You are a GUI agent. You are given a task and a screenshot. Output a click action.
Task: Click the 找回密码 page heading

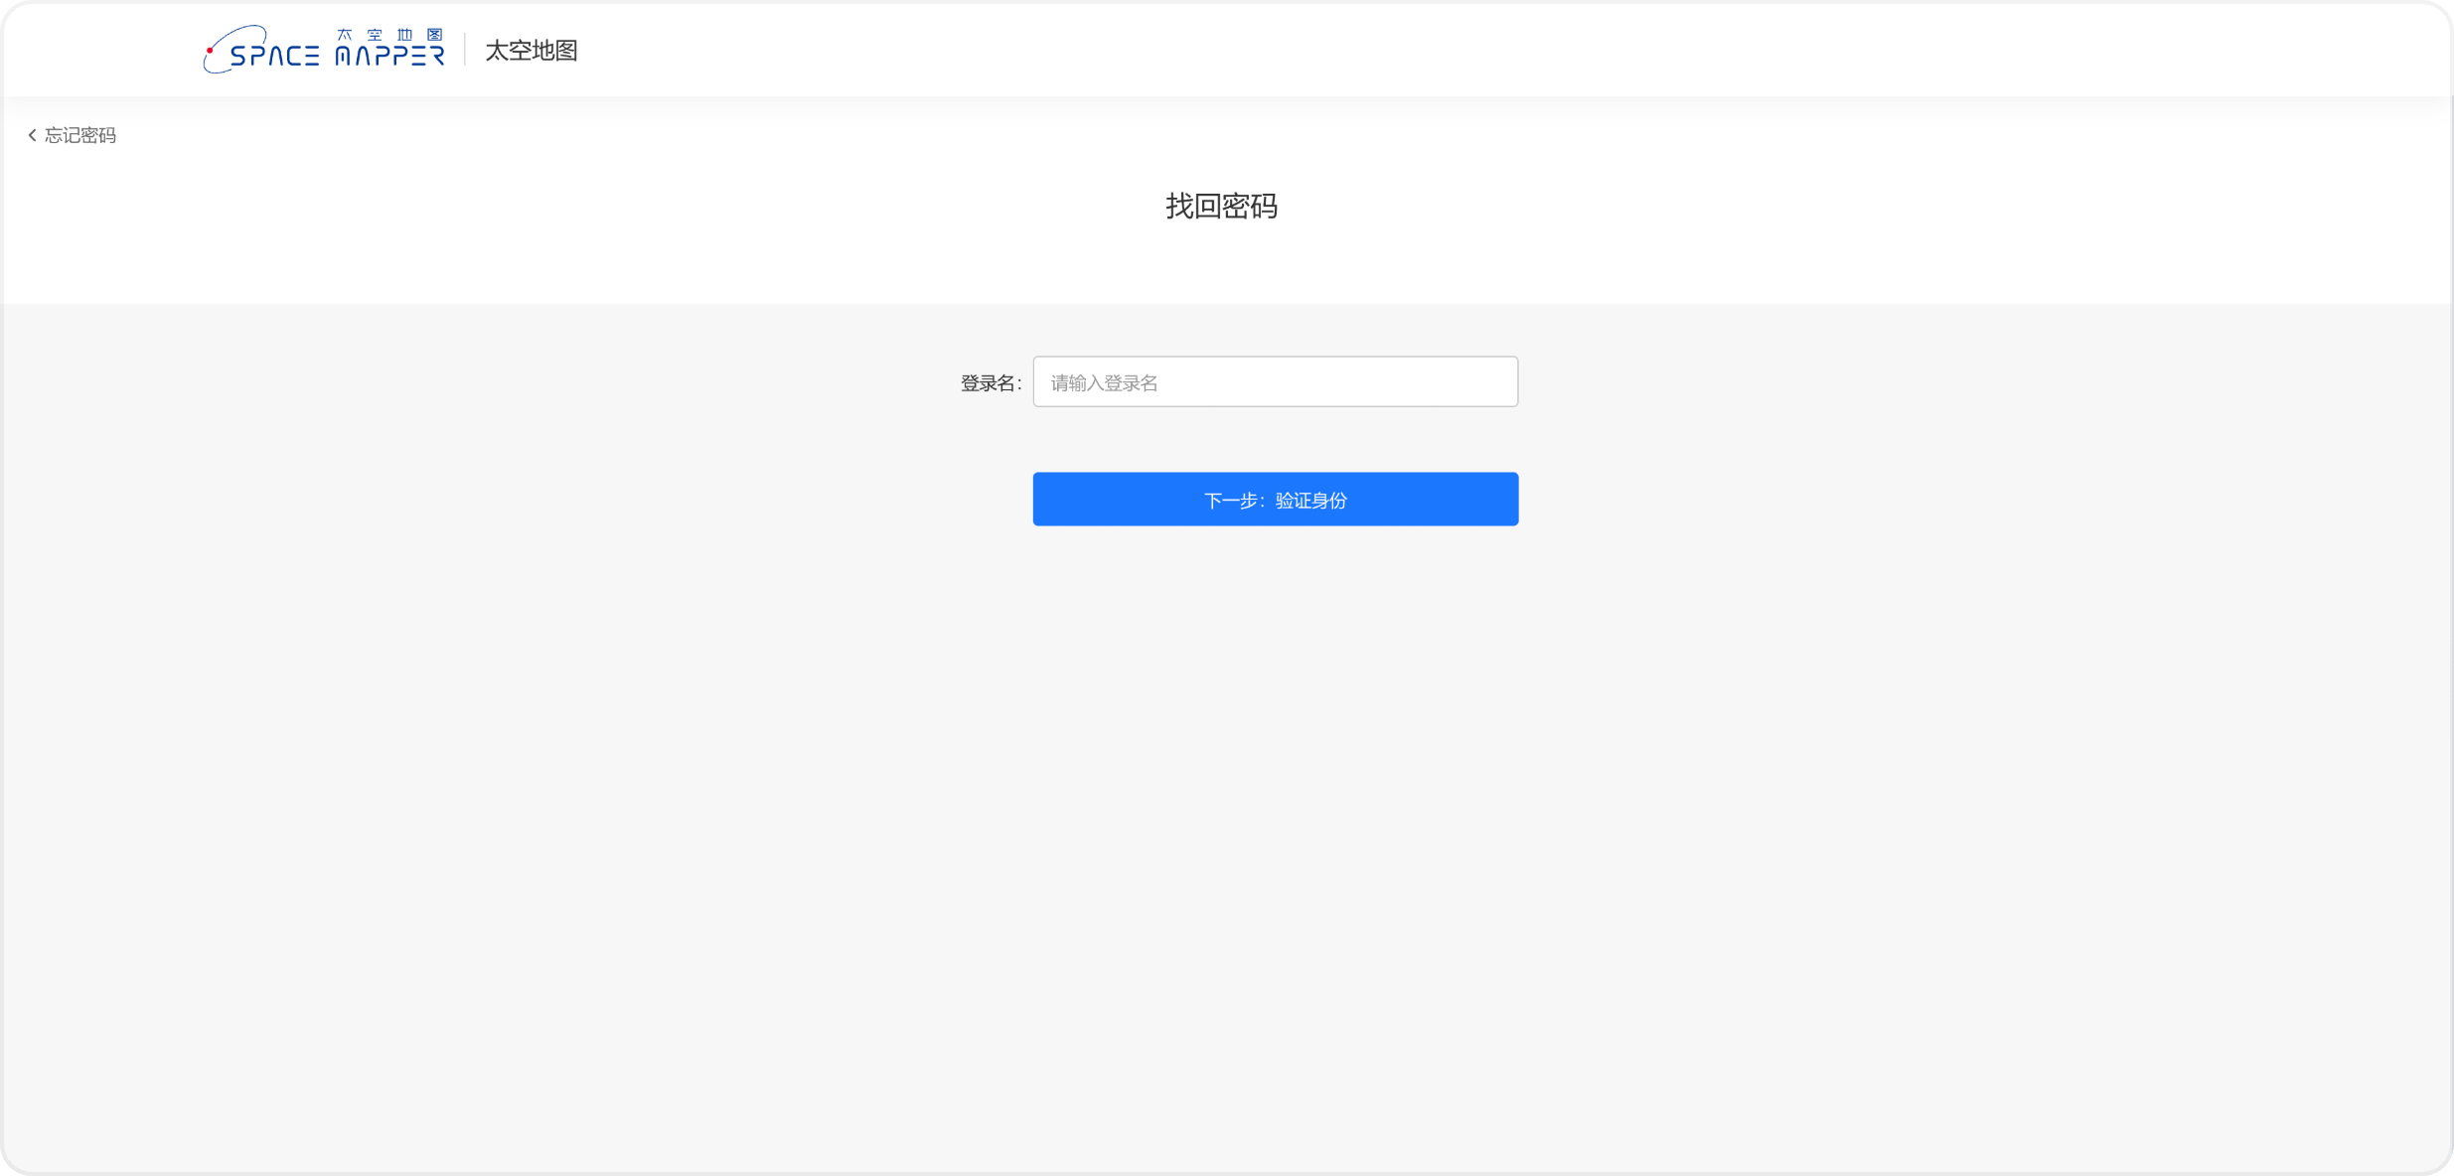(1221, 207)
